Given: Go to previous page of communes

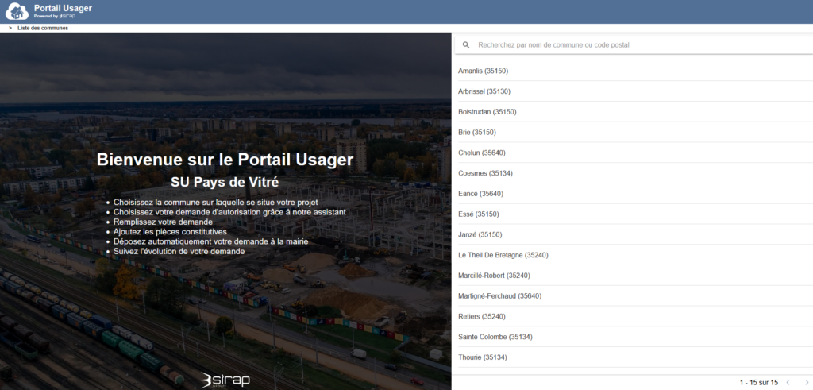Looking at the screenshot, I should [788, 382].
